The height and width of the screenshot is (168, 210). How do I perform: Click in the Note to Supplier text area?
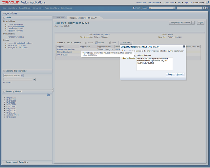click(x=155, y=64)
